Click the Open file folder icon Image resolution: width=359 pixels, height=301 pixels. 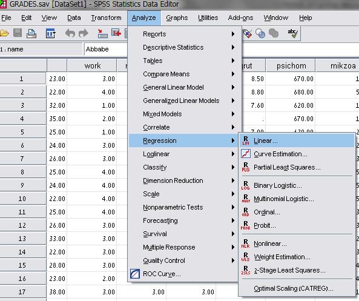(4, 33)
